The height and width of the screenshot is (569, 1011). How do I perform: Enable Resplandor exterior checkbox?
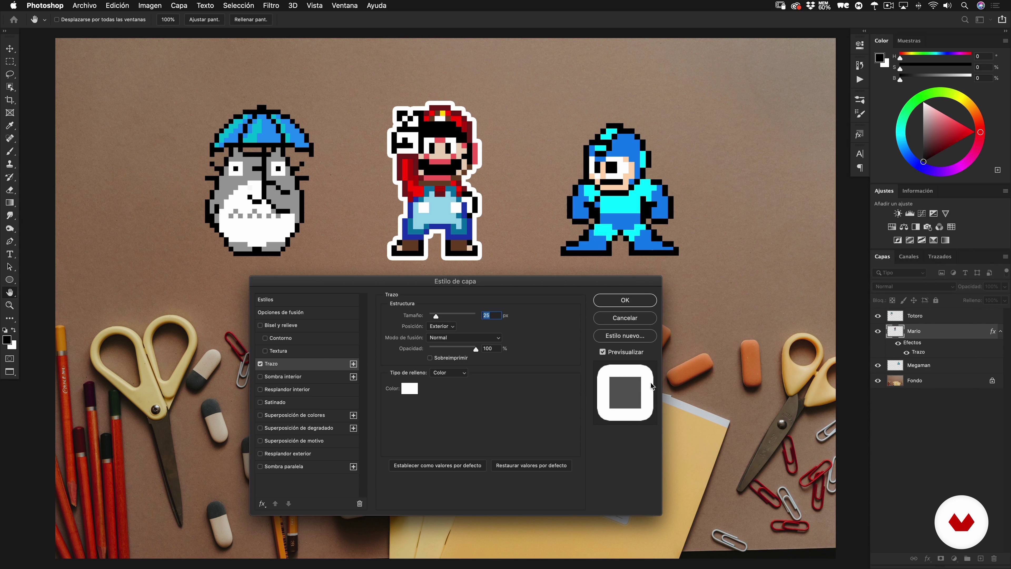pos(260,454)
